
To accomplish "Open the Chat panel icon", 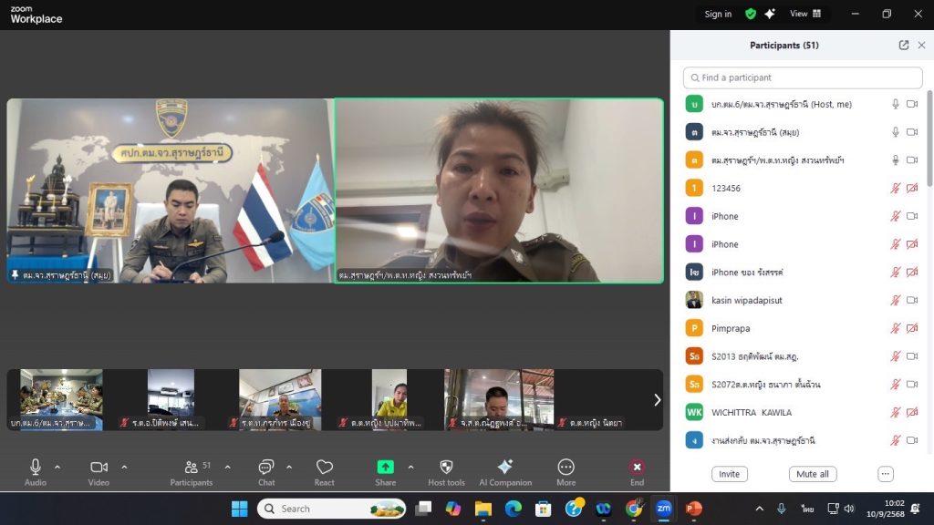I will click(265, 468).
